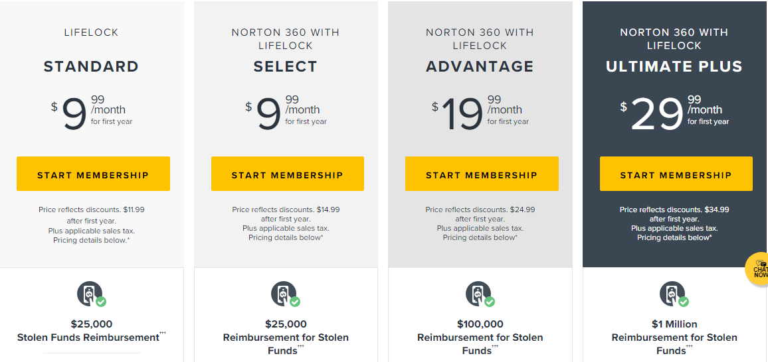Click the Select plan heading

[286, 66]
